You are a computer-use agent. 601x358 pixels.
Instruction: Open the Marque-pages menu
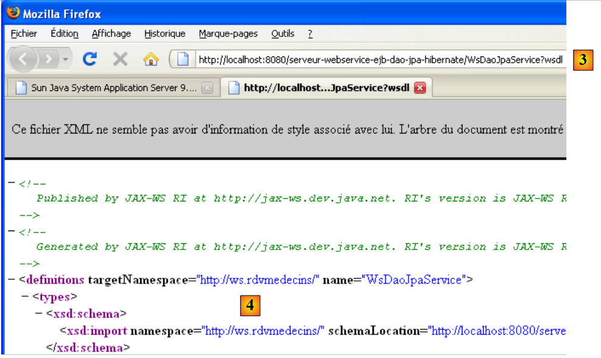[x=228, y=34]
